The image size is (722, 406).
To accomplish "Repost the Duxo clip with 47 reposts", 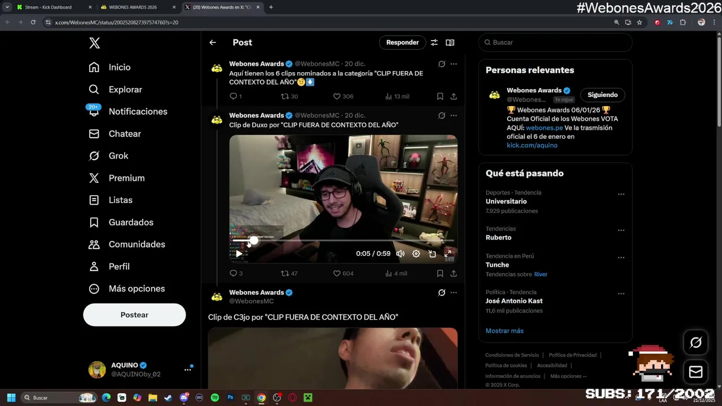I will [x=289, y=273].
